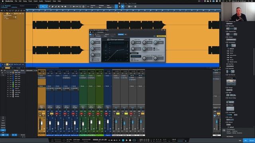
Task: Toggle yellow Solo on the second mixer channel
Action: [x=52, y=114]
